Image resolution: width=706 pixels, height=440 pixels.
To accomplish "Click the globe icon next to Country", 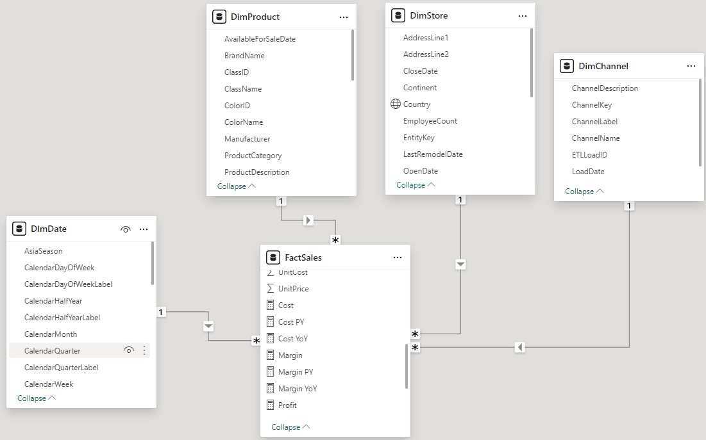I will click(396, 104).
